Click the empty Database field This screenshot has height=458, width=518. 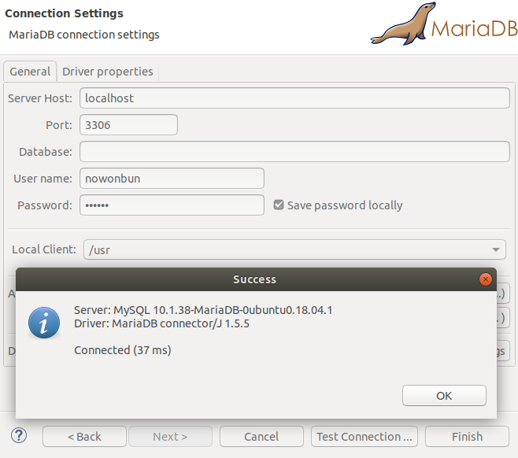click(x=294, y=152)
